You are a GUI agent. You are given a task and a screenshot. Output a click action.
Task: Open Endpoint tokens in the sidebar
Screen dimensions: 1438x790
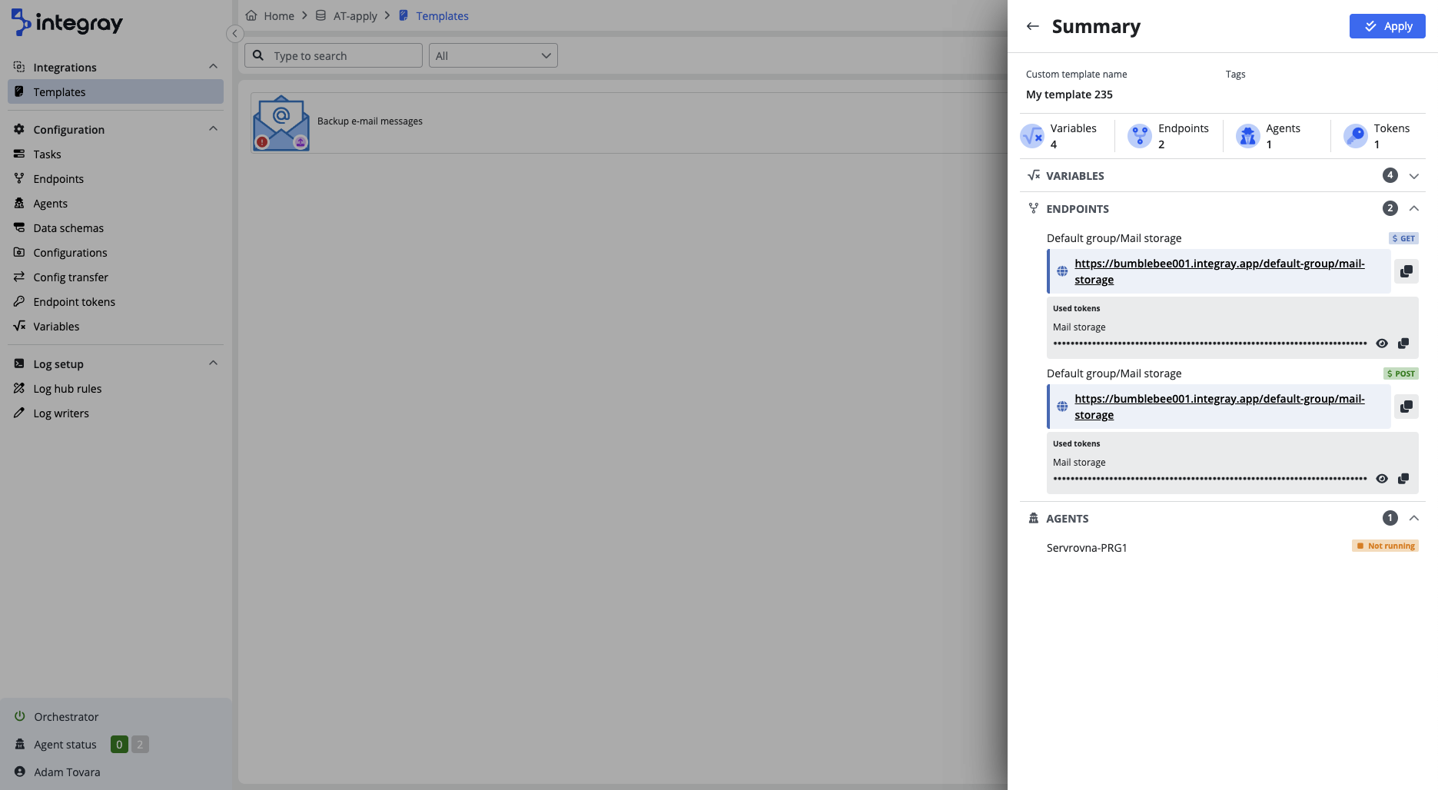pyautogui.click(x=74, y=302)
